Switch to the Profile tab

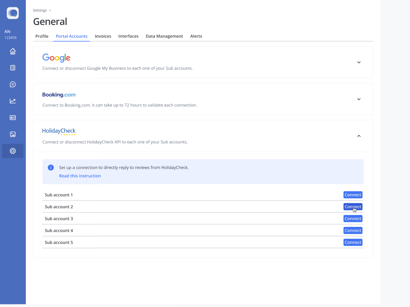(x=42, y=36)
